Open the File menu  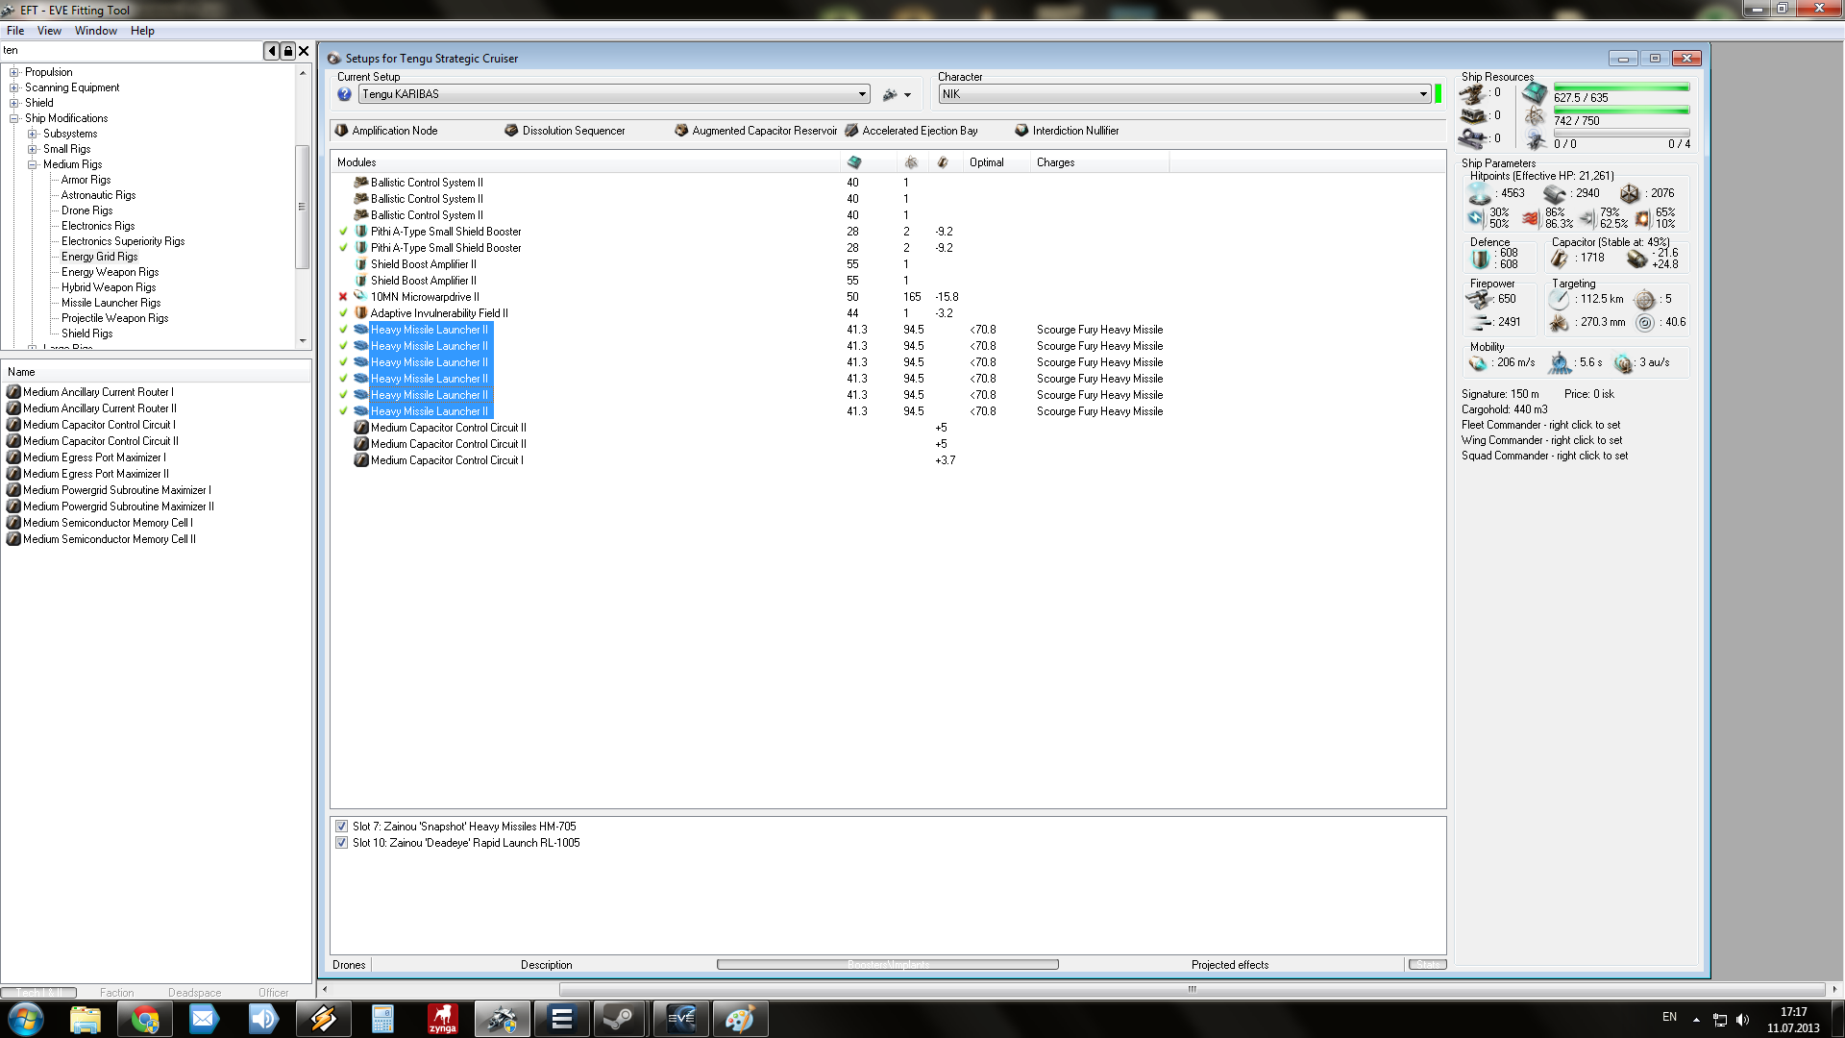[x=15, y=31]
